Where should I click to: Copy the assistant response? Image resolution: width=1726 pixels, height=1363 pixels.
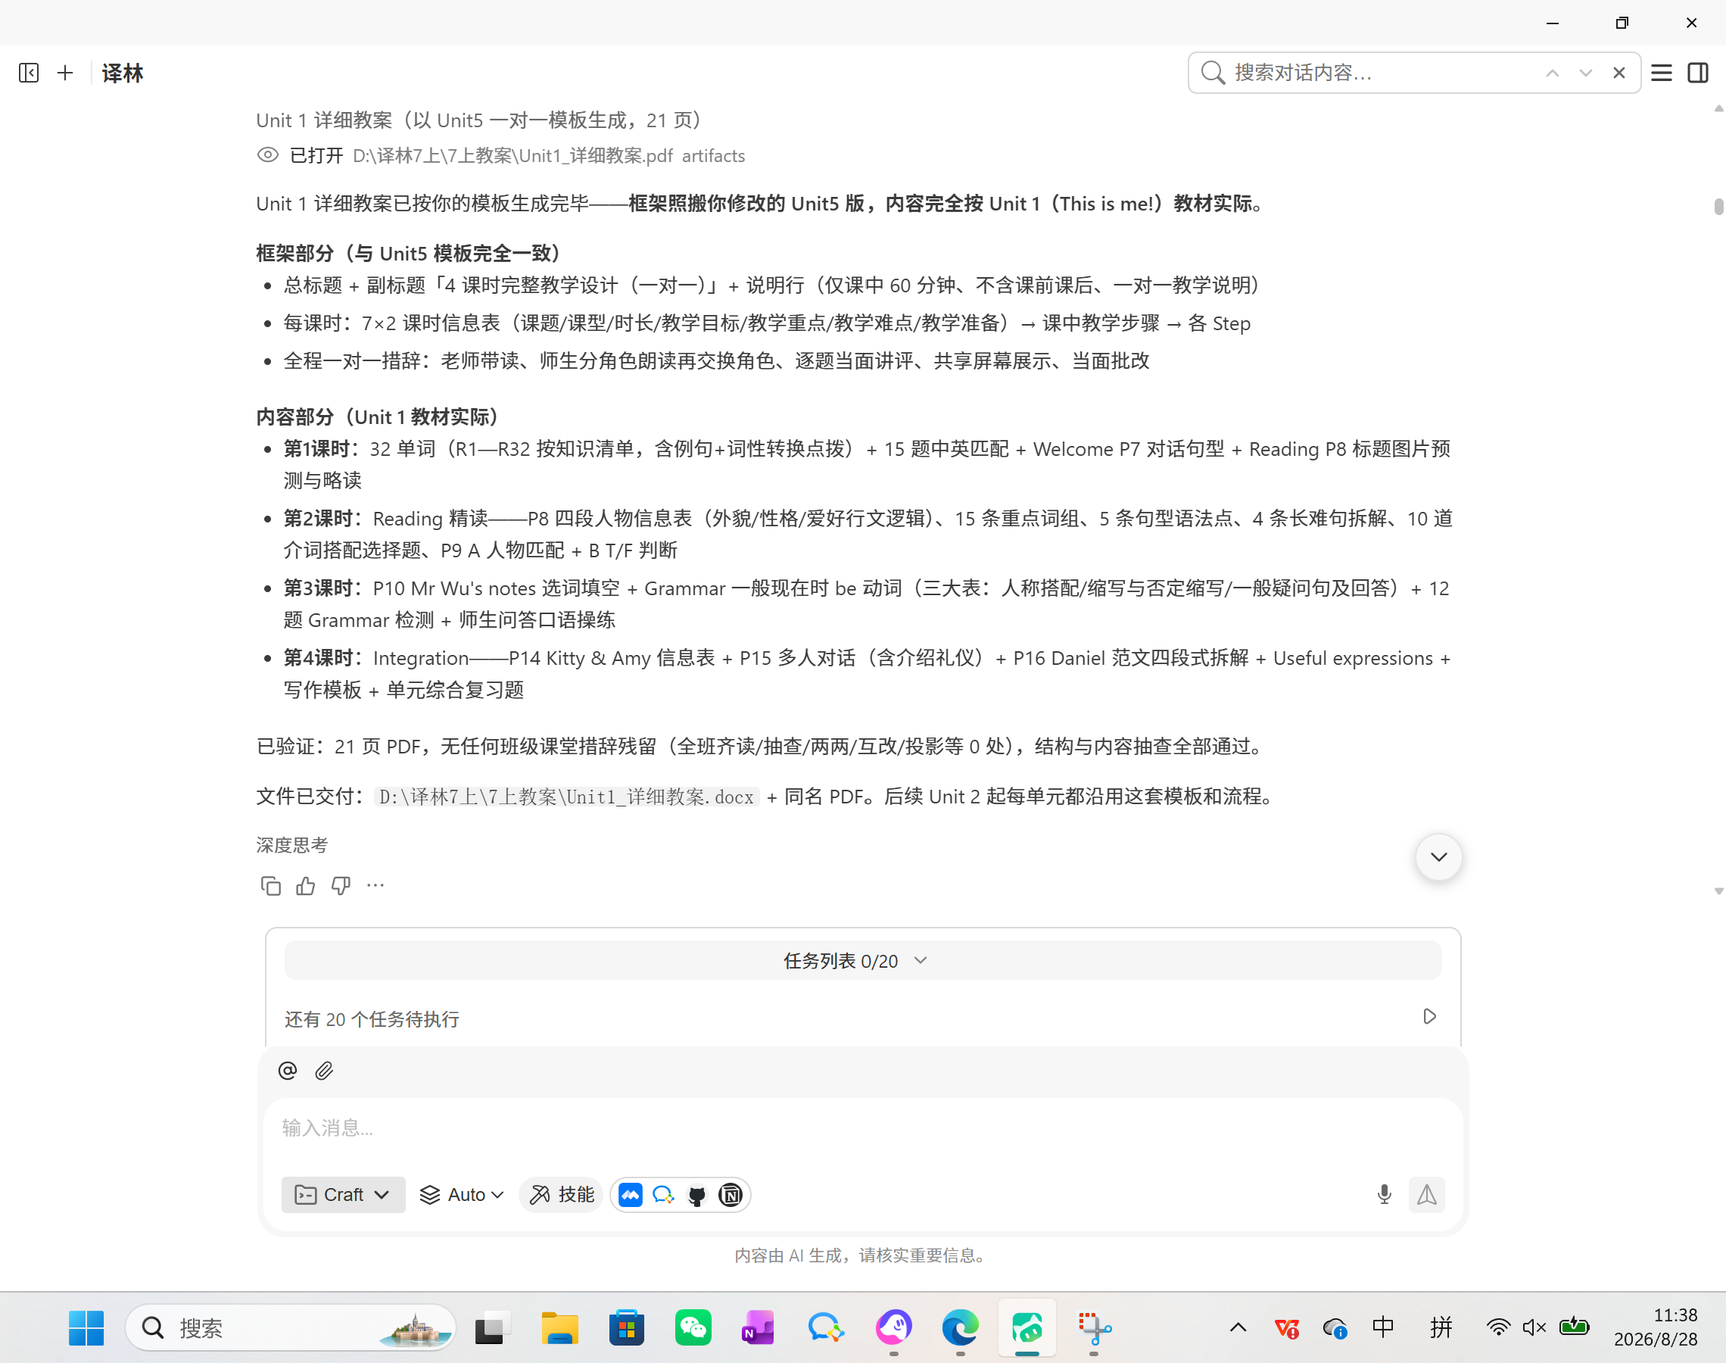[x=270, y=886]
